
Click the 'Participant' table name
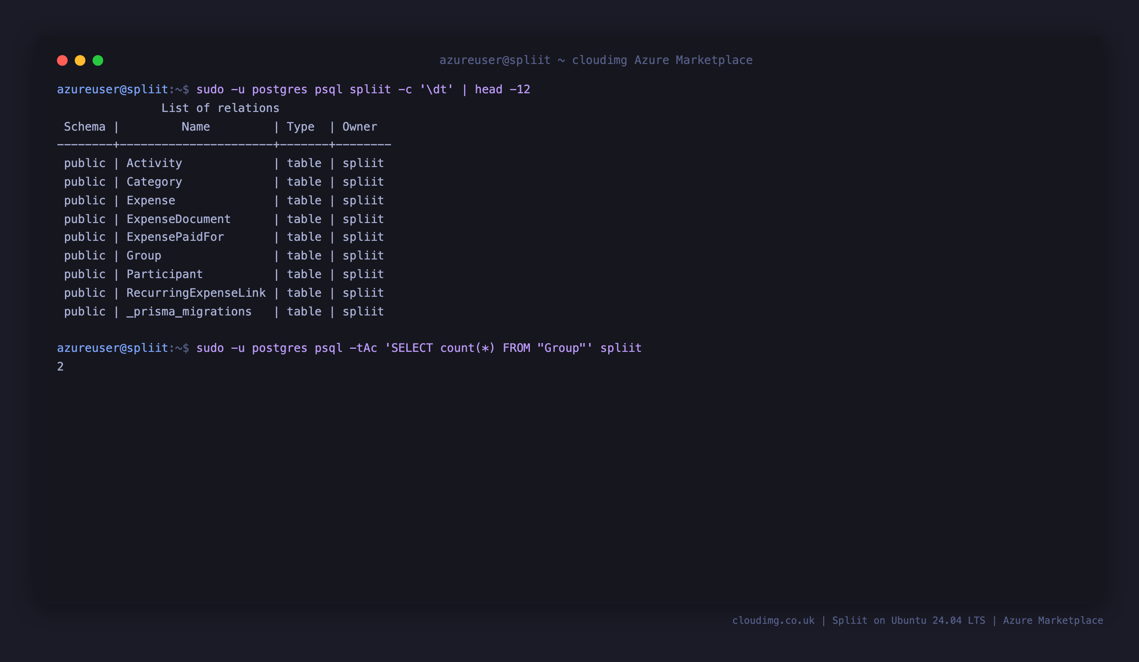click(165, 275)
